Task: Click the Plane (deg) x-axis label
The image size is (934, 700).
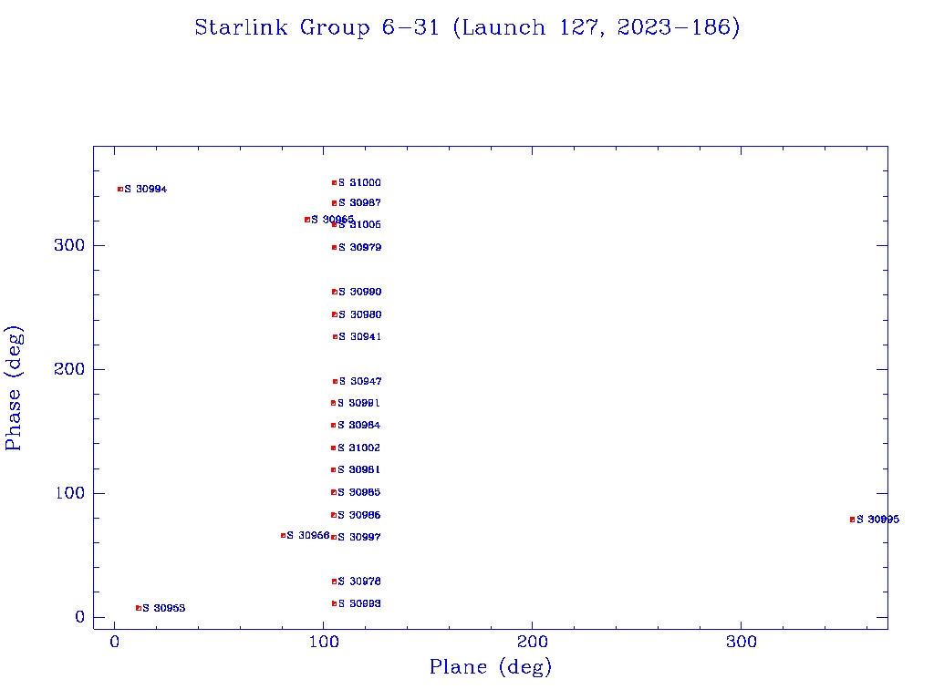Action: tap(491, 666)
